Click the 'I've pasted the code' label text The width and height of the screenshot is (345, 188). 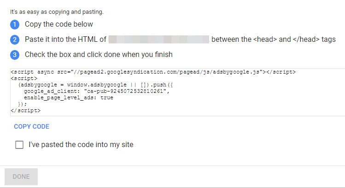point(81,145)
